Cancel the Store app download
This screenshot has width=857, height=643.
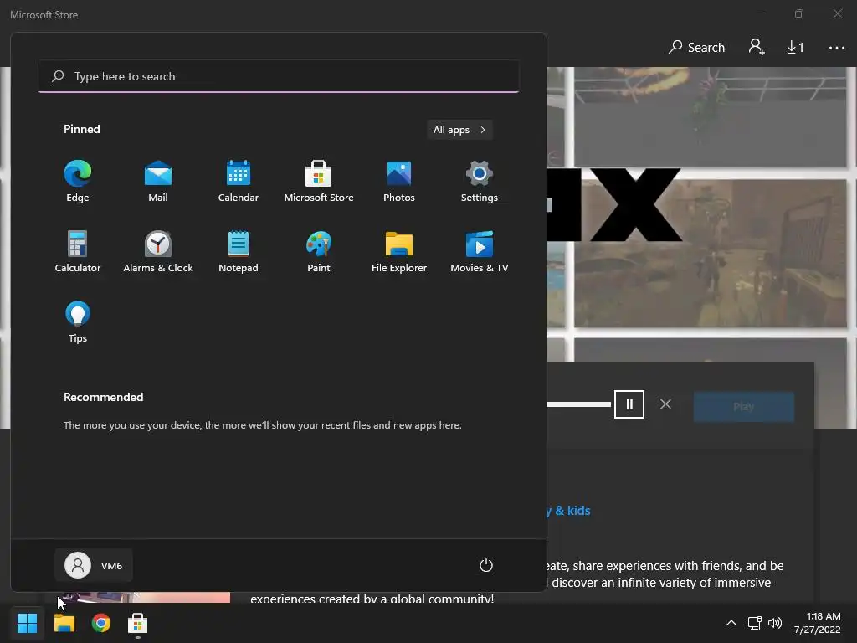pos(665,404)
